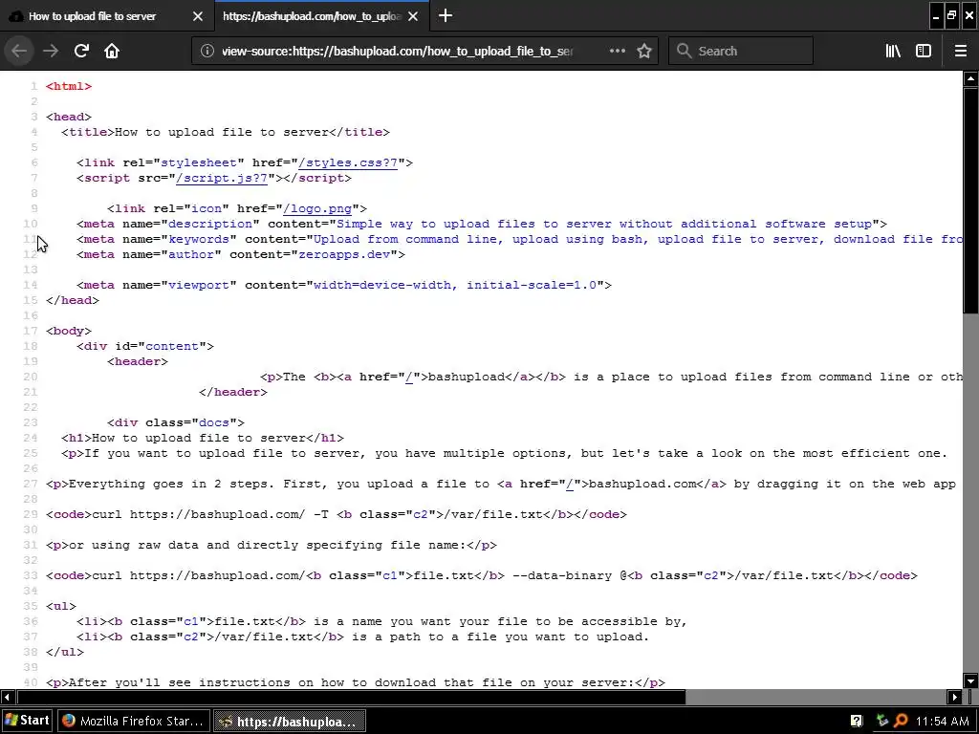Click the line 37 /var/file.txt list item
Screen dimensions: 979x734
coord(362,637)
